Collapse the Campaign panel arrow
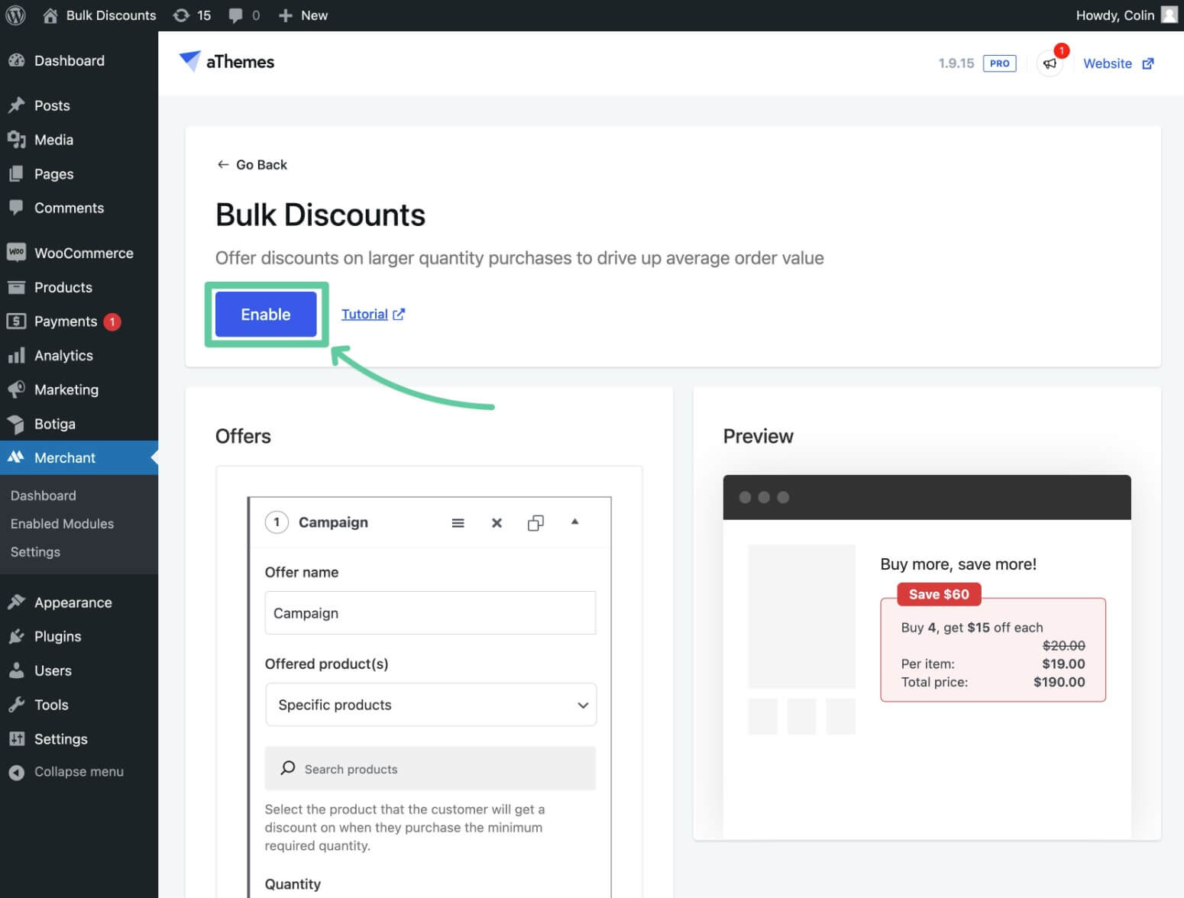The image size is (1184, 898). 575,522
